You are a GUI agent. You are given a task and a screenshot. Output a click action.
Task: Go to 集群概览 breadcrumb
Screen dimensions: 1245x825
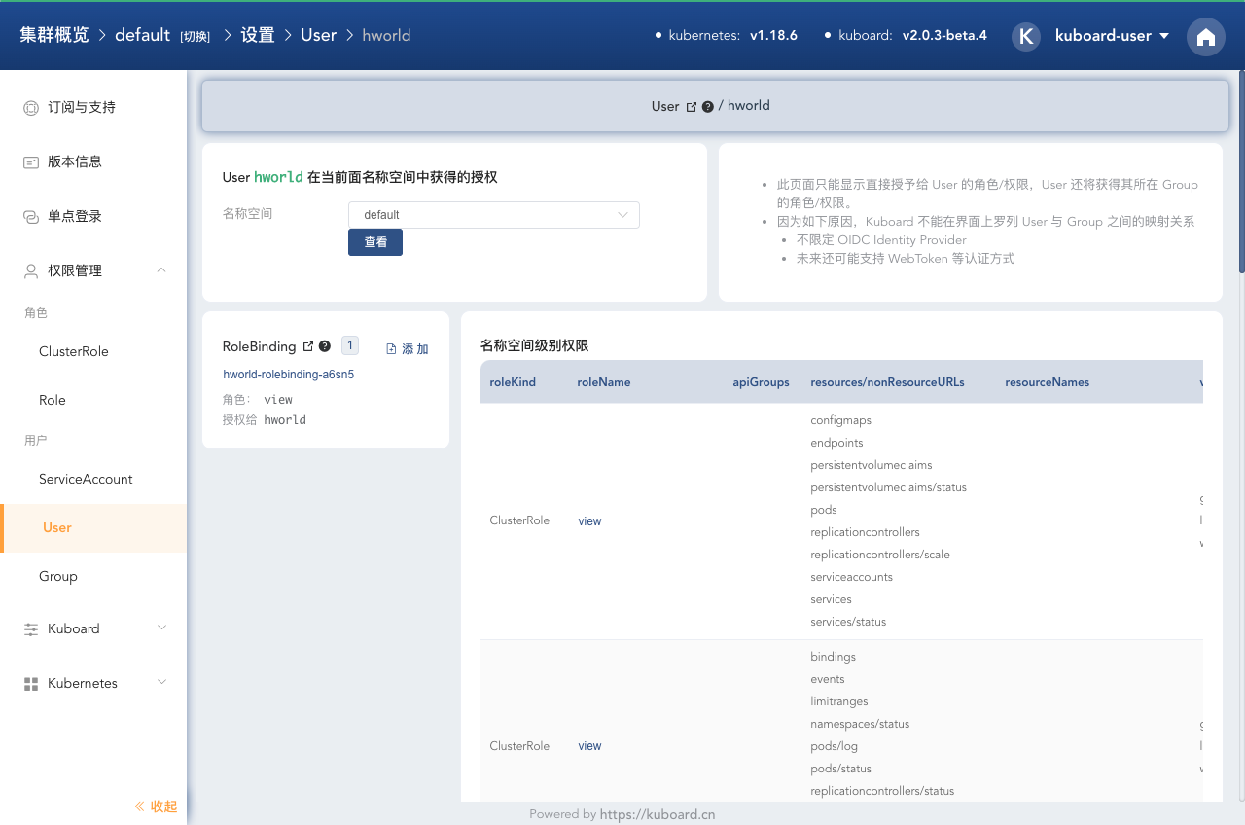pos(54,35)
